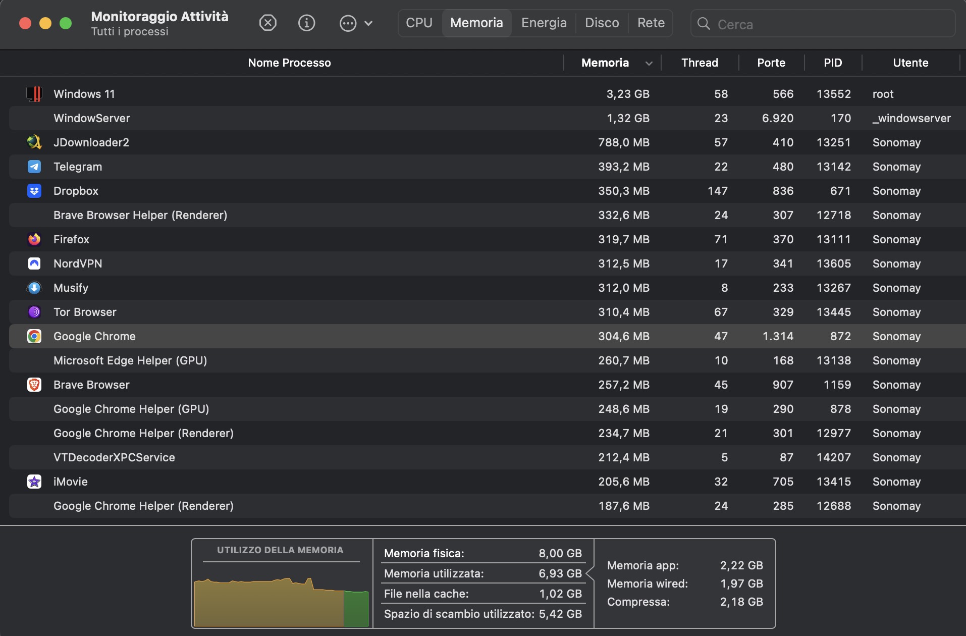
Task: Toggle the Memoria column sort direction arrow
Action: [x=649, y=63]
